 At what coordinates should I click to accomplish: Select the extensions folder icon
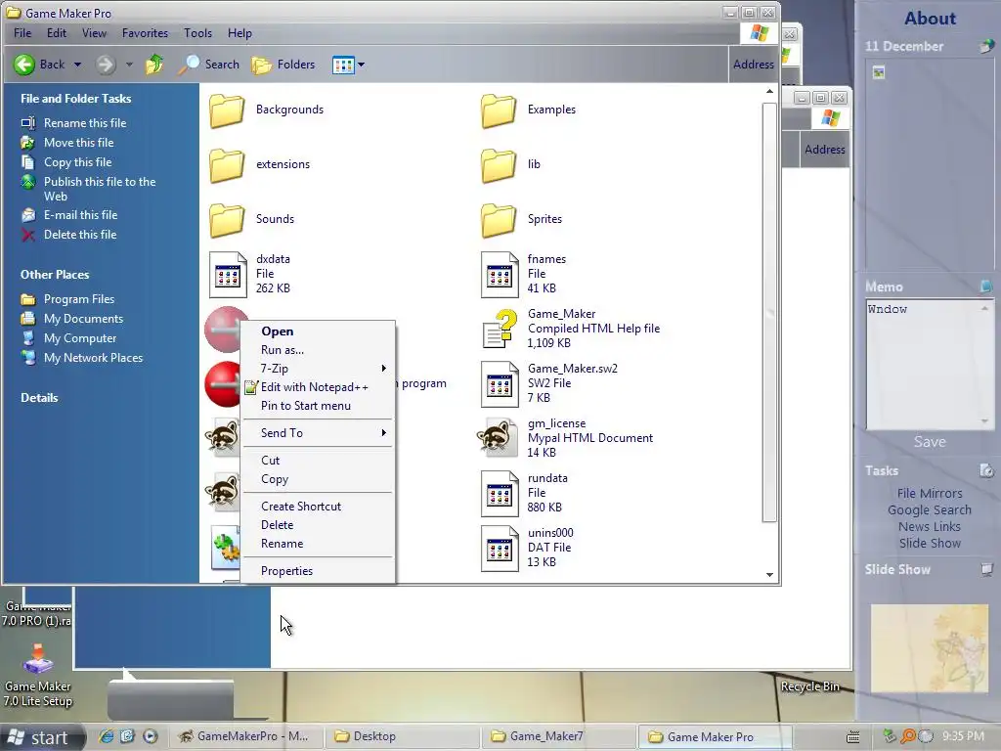[227, 165]
